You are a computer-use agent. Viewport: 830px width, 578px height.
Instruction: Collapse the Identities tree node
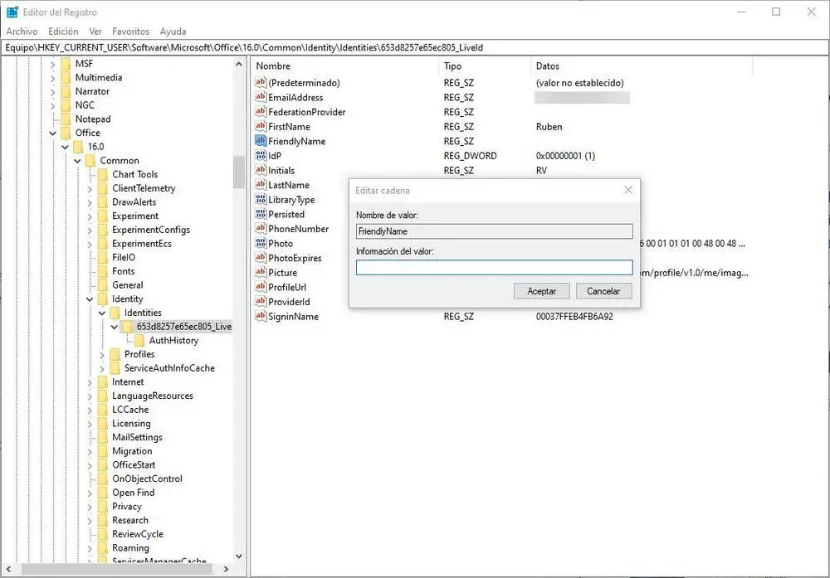tap(102, 313)
